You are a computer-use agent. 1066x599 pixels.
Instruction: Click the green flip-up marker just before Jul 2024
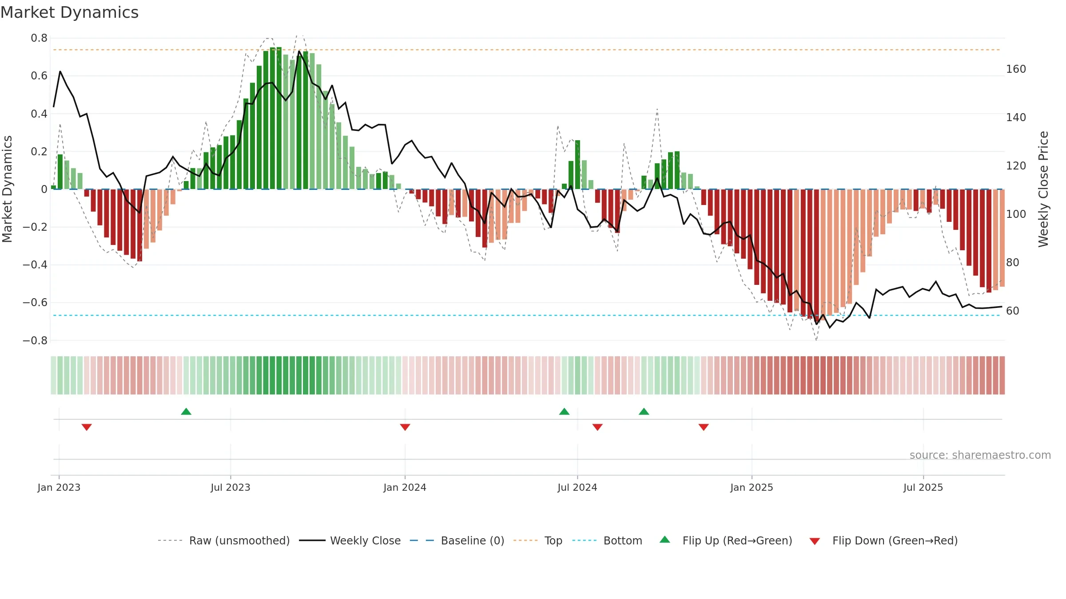(x=564, y=411)
